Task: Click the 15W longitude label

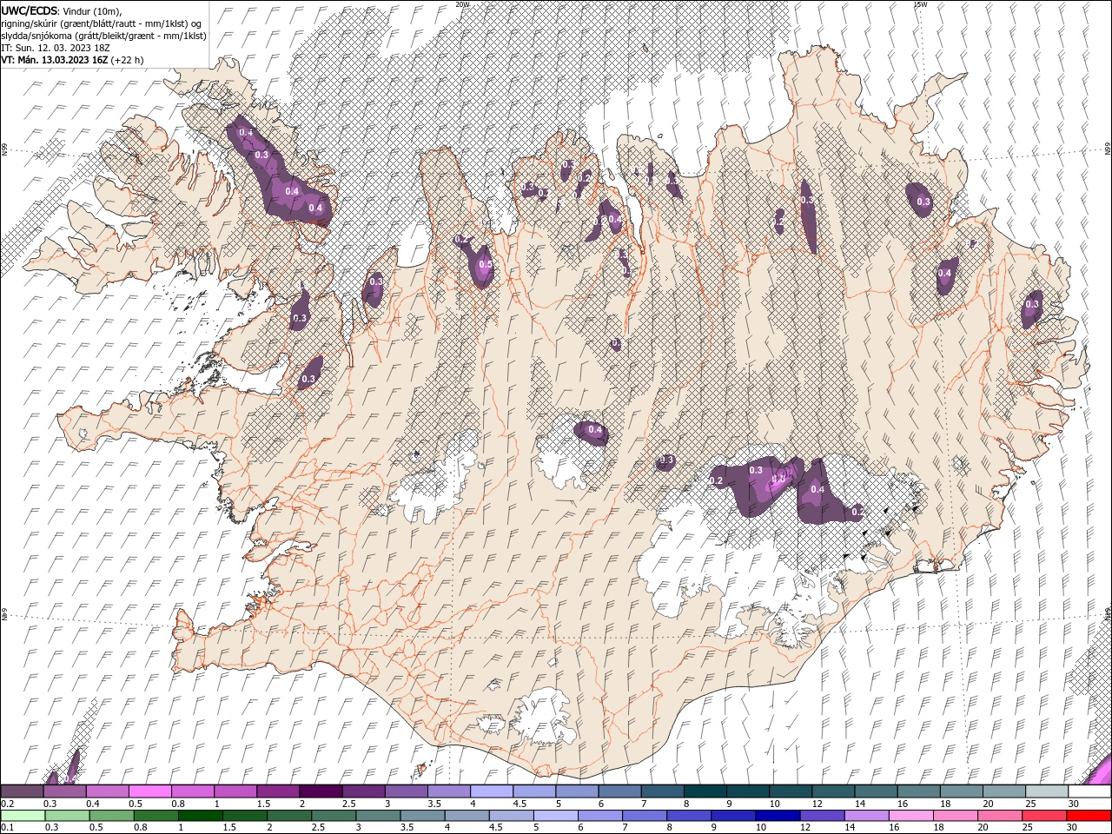Action: (920, 4)
